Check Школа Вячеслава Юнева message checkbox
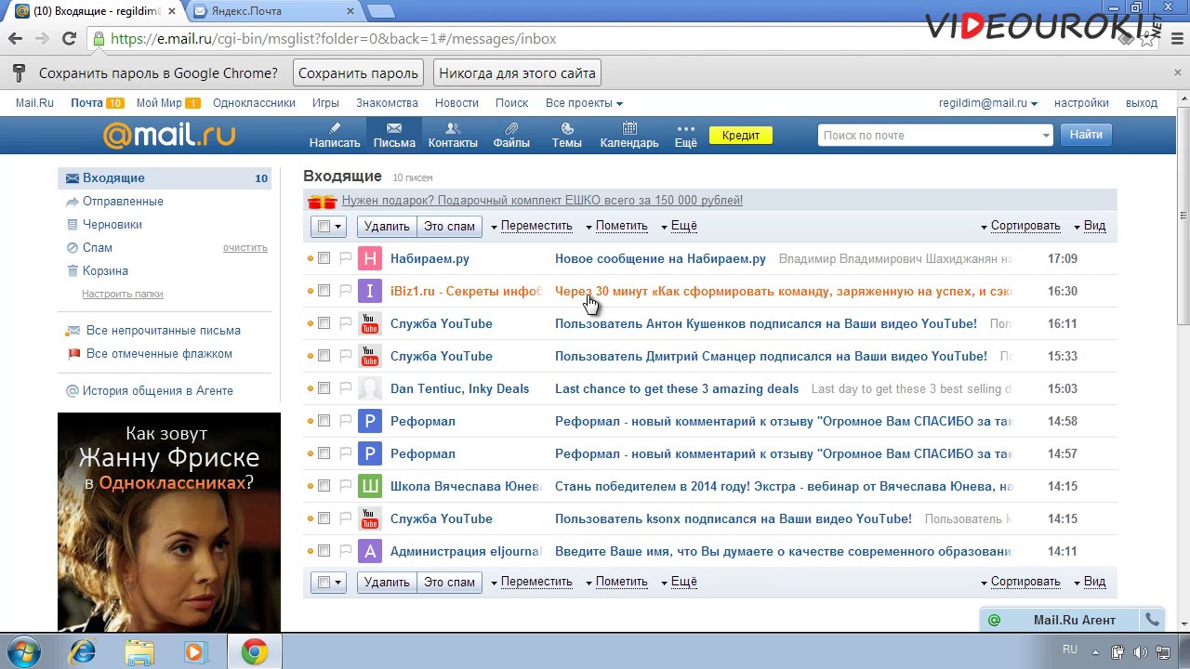Viewport: 1190px width, 669px height. 324,486
